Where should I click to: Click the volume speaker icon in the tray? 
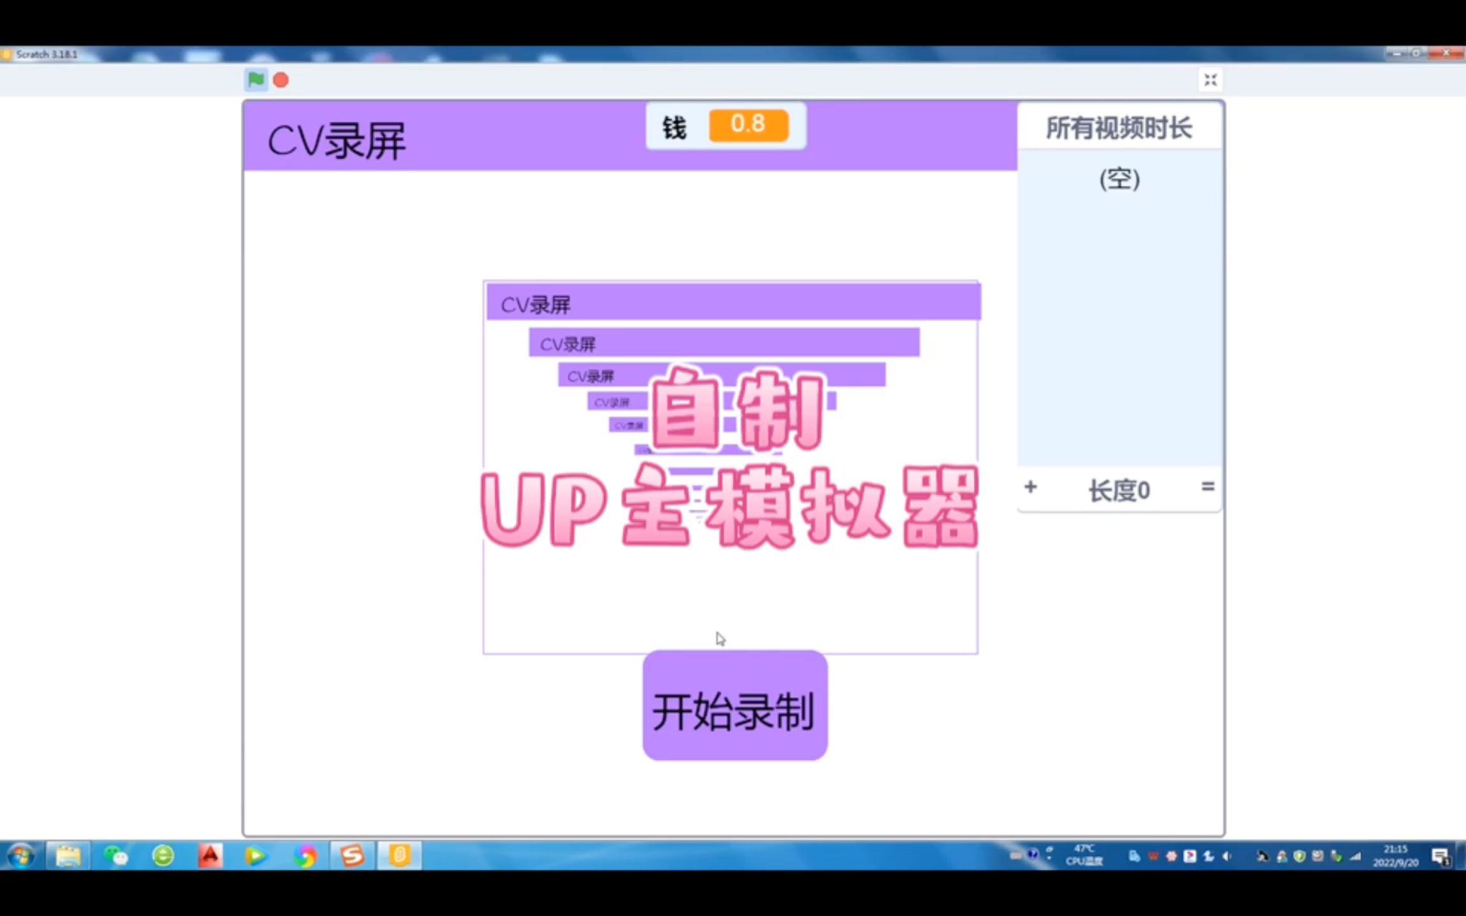pyautogui.click(x=1227, y=856)
